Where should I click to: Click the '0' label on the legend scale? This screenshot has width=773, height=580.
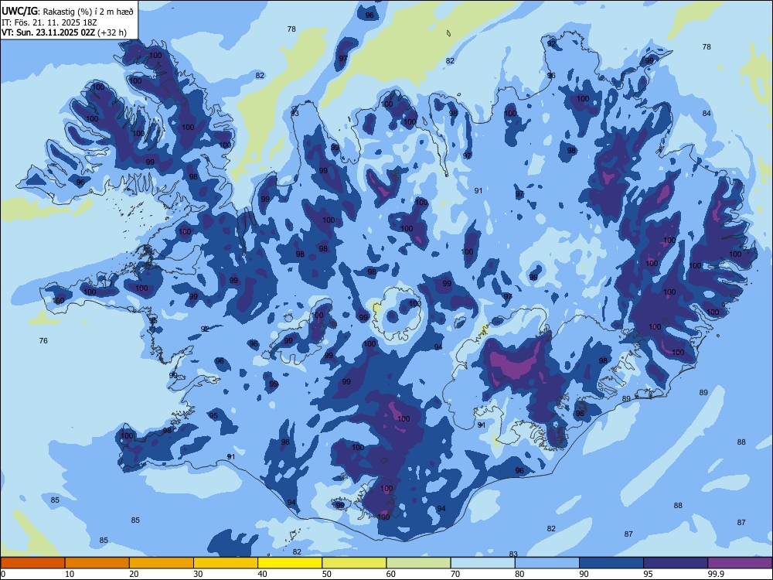[3, 574]
